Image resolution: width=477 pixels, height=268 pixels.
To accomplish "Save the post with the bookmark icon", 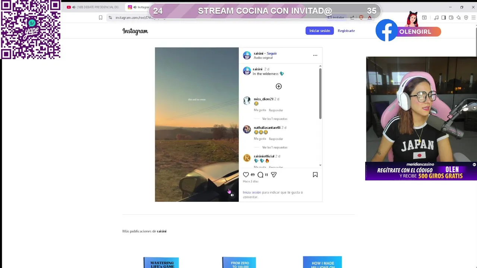I will (x=315, y=175).
